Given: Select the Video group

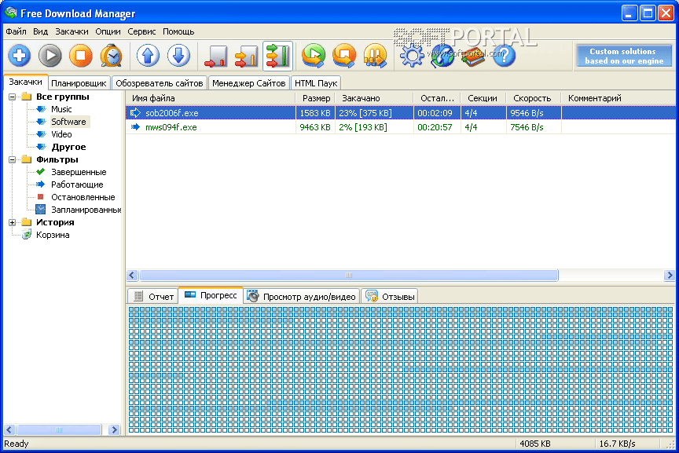Looking at the screenshot, I should coord(61,134).
